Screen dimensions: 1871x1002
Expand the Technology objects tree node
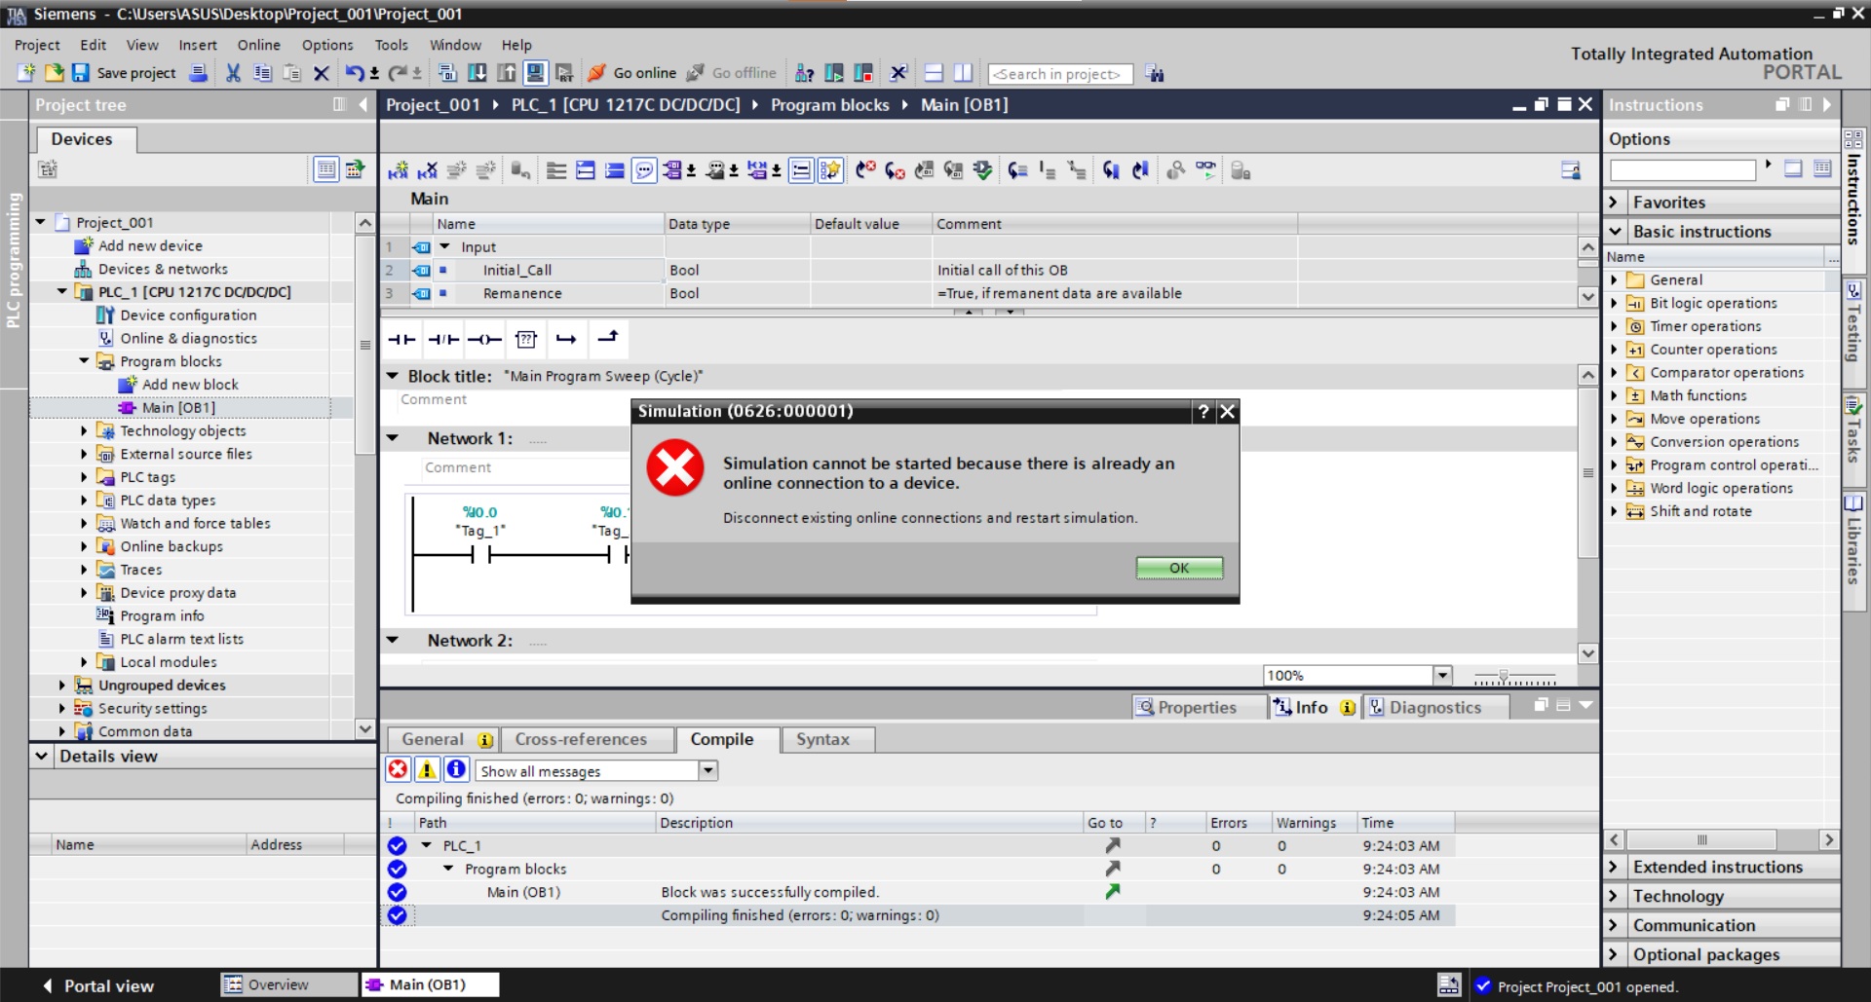pos(84,430)
